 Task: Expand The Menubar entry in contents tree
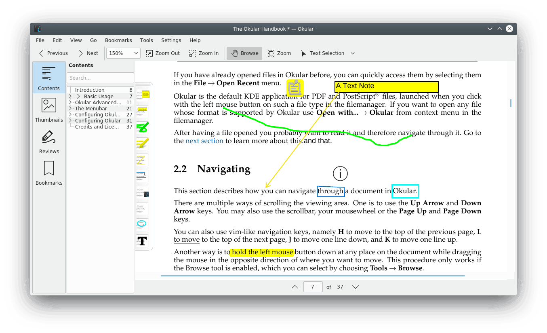click(70, 109)
